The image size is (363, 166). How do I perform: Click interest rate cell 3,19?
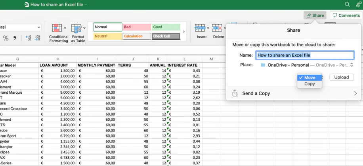point(185,92)
